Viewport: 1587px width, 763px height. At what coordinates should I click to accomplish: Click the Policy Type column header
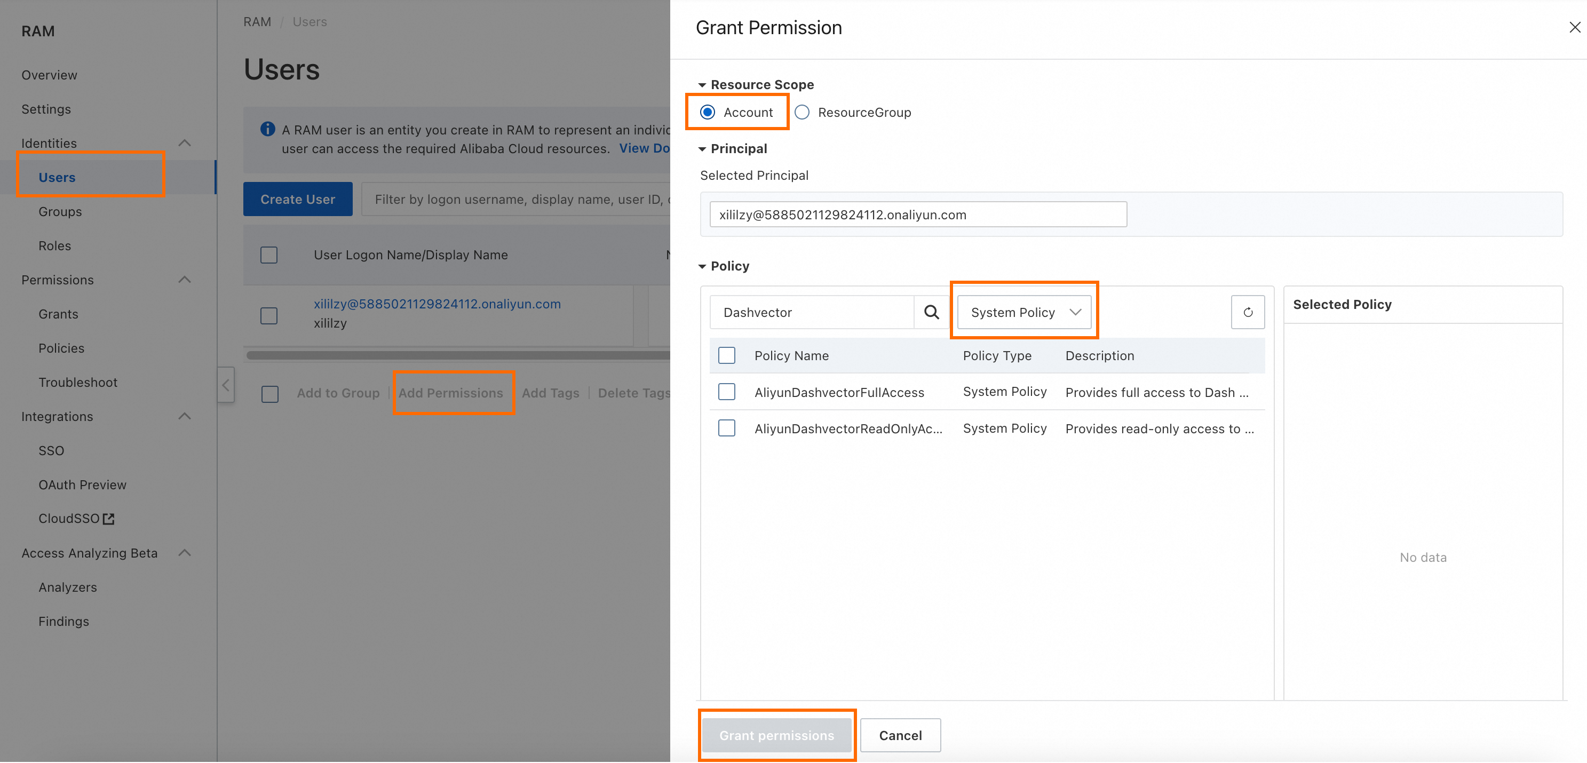997,355
